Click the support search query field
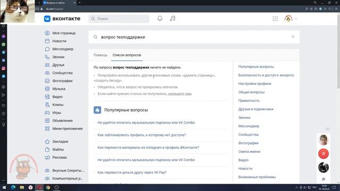The width and height of the screenshot is (340, 191). pyautogui.click(x=194, y=37)
